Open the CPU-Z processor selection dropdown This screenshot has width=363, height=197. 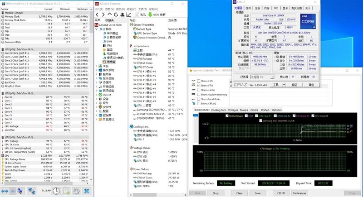pos(272,77)
